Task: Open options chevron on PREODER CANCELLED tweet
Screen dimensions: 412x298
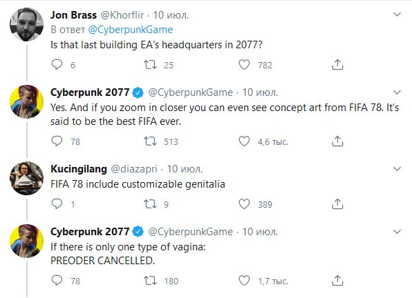Action: 397,232
